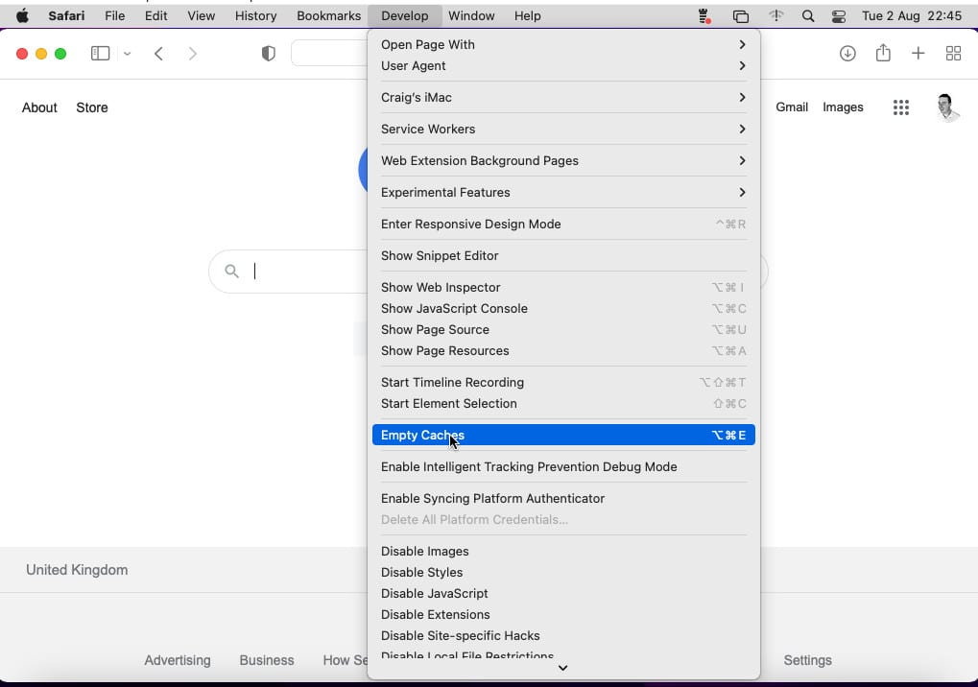Open the Images link
978x687 pixels.
point(843,107)
